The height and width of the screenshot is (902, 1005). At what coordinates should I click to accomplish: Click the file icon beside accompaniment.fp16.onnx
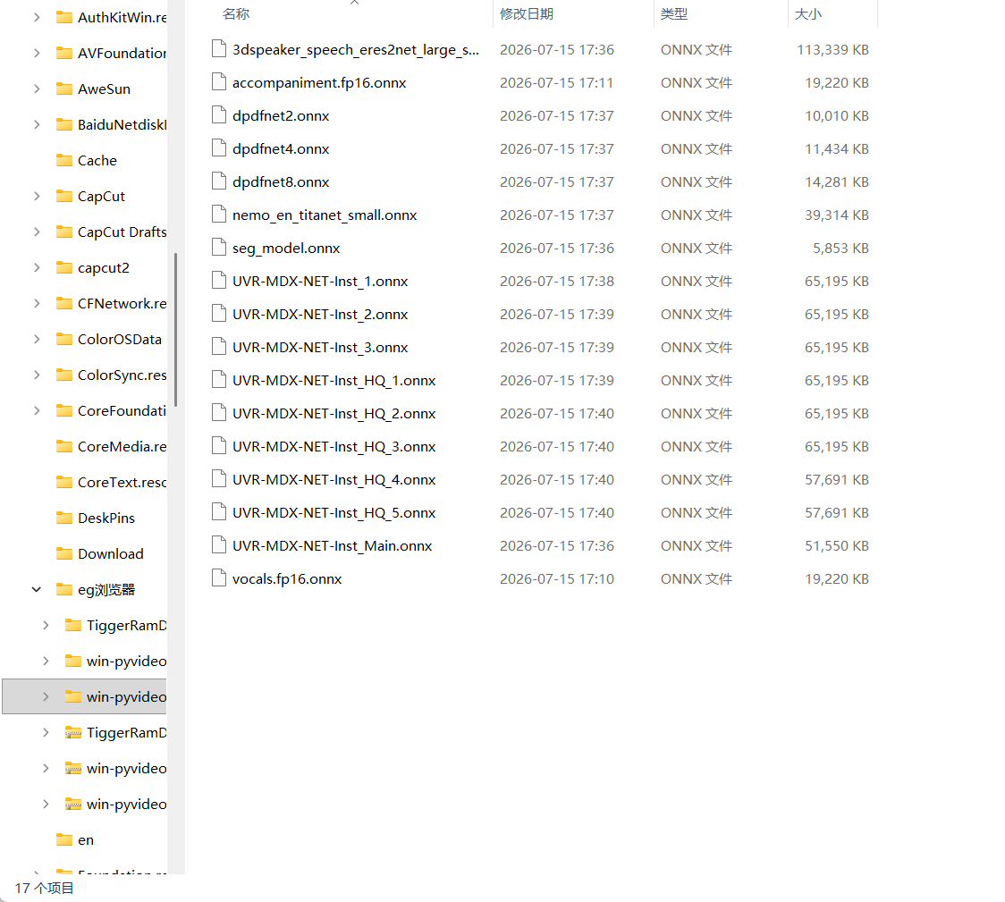tap(219, 82)
